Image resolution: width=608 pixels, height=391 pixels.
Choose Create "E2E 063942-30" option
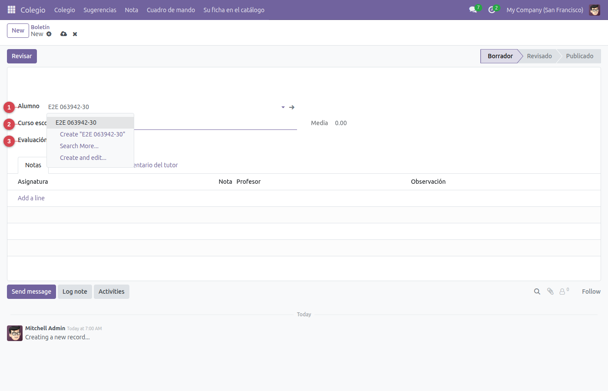tap(90, 134)
